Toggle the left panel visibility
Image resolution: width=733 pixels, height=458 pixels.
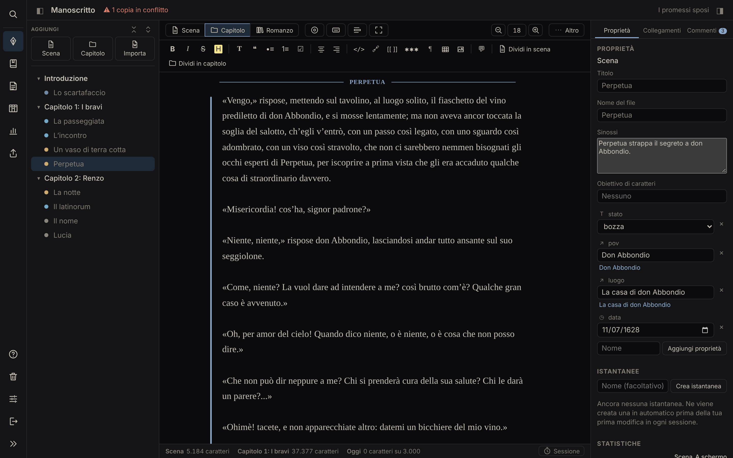tap(40, 11)
